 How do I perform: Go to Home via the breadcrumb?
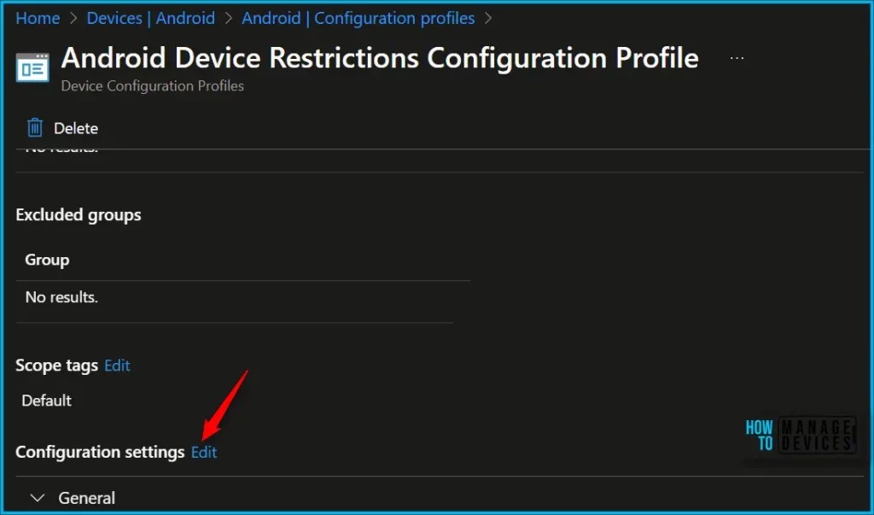(x=38, y=18)
